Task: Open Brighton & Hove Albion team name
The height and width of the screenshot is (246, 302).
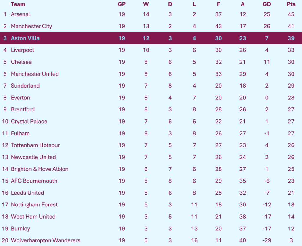Action: point(40,169)
